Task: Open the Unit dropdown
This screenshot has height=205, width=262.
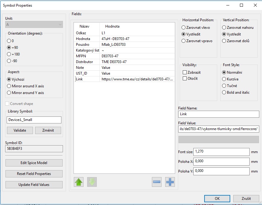Action: point(34,25)
